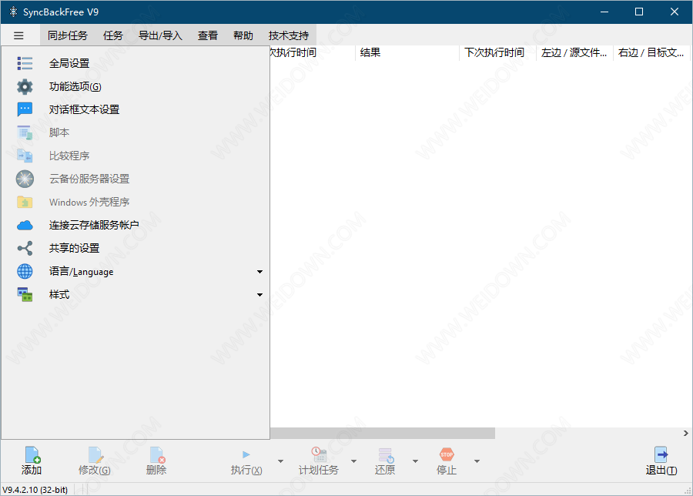Image resolution: width=693 pixels, height=496 pixels.
Task: Click the 停止 button label
Action: (447, 470)
